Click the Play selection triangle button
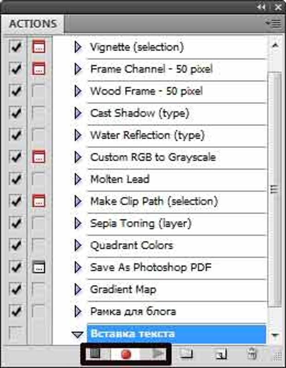 point(158,354)
